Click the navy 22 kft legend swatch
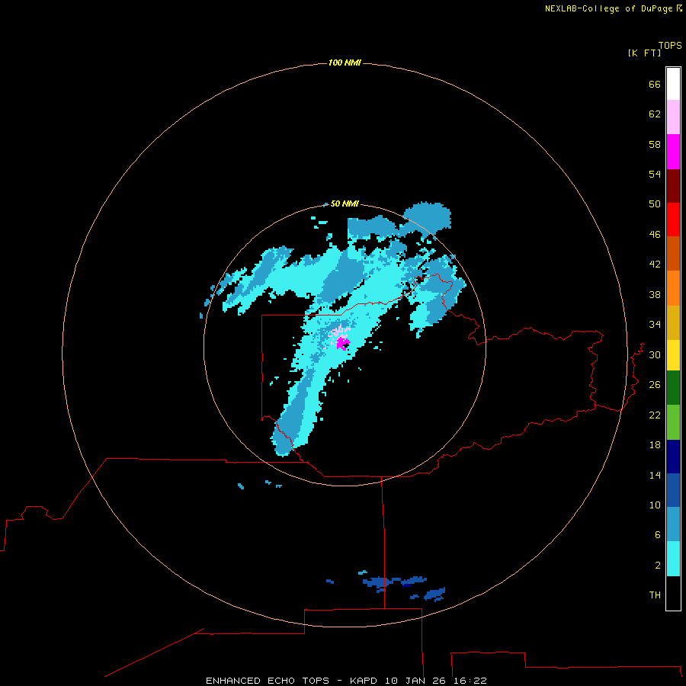 pos(673,457)
